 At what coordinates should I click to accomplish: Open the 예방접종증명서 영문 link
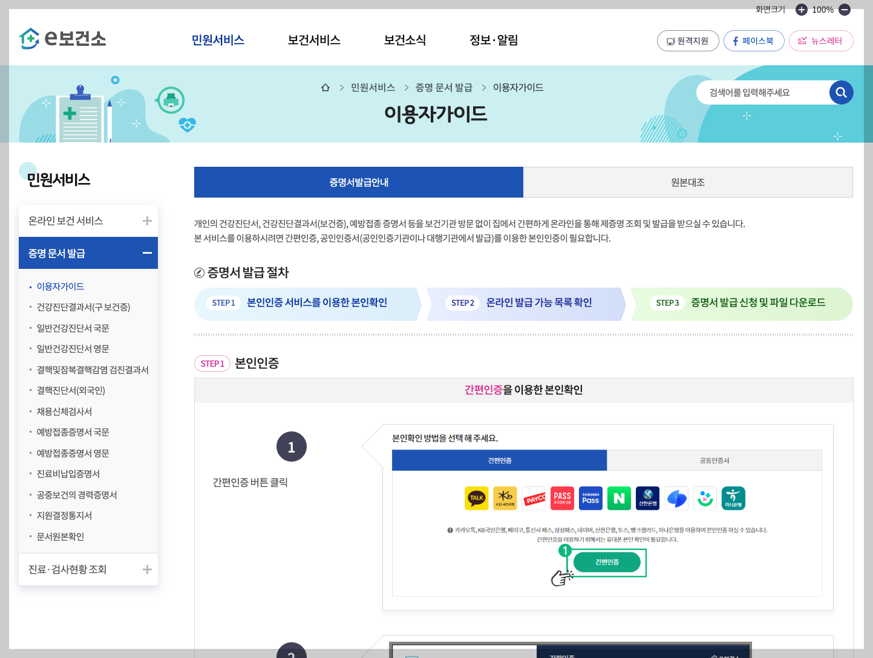pos(72,453)
